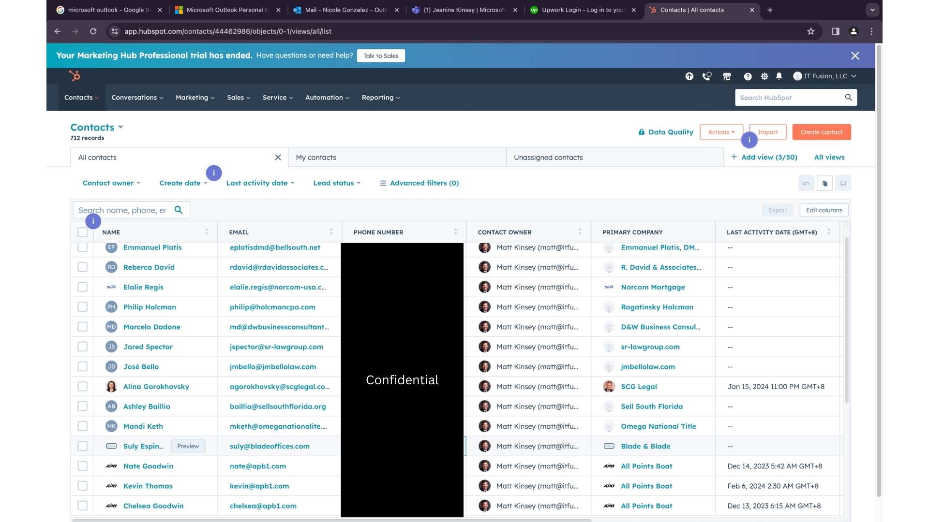
Task: Sort by CONTACT OWNER column arrows
Action: (580, 232)
